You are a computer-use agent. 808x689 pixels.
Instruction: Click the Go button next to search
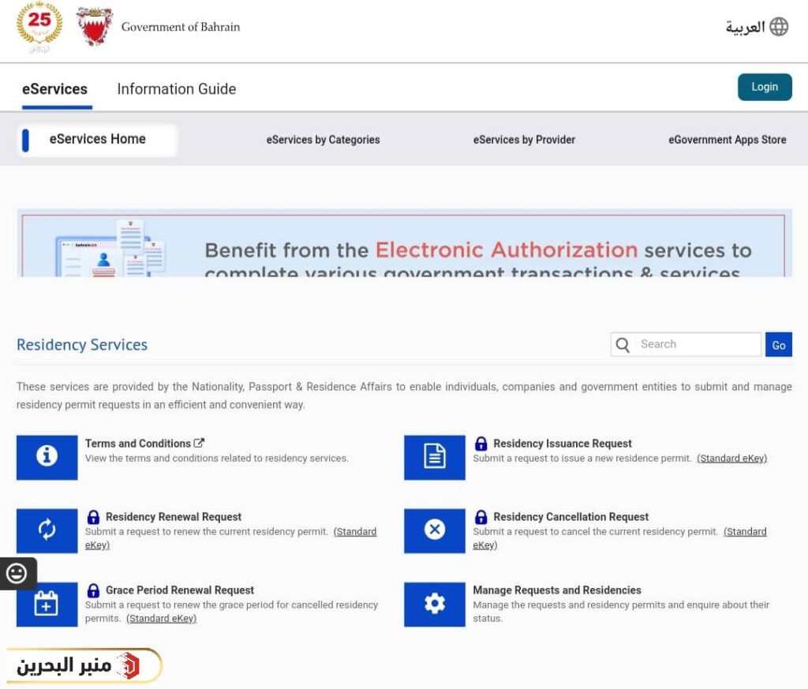pyautogui.click(x=779, y=345)
